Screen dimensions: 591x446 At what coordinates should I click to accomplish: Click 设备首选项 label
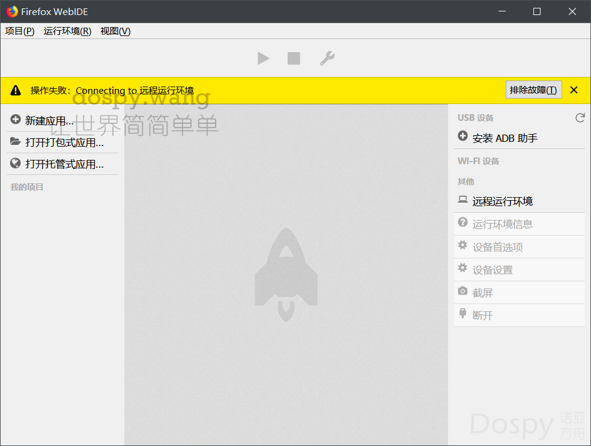pos(497,247)
